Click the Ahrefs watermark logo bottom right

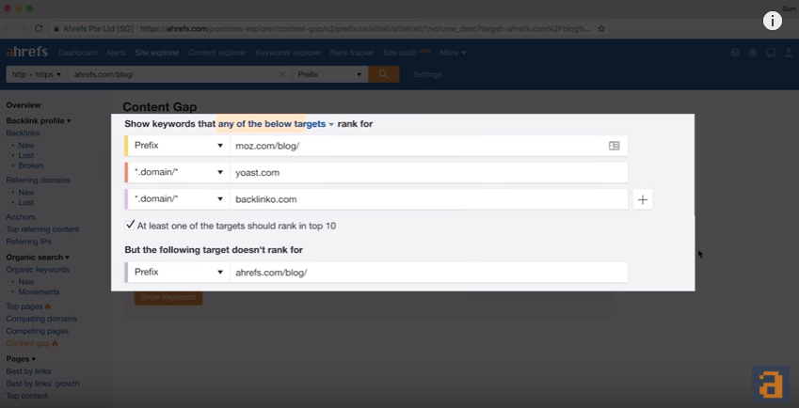(770, 384)
